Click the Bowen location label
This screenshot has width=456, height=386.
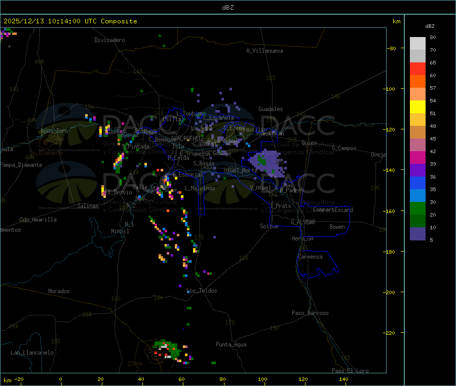click(x=337, y=227)
